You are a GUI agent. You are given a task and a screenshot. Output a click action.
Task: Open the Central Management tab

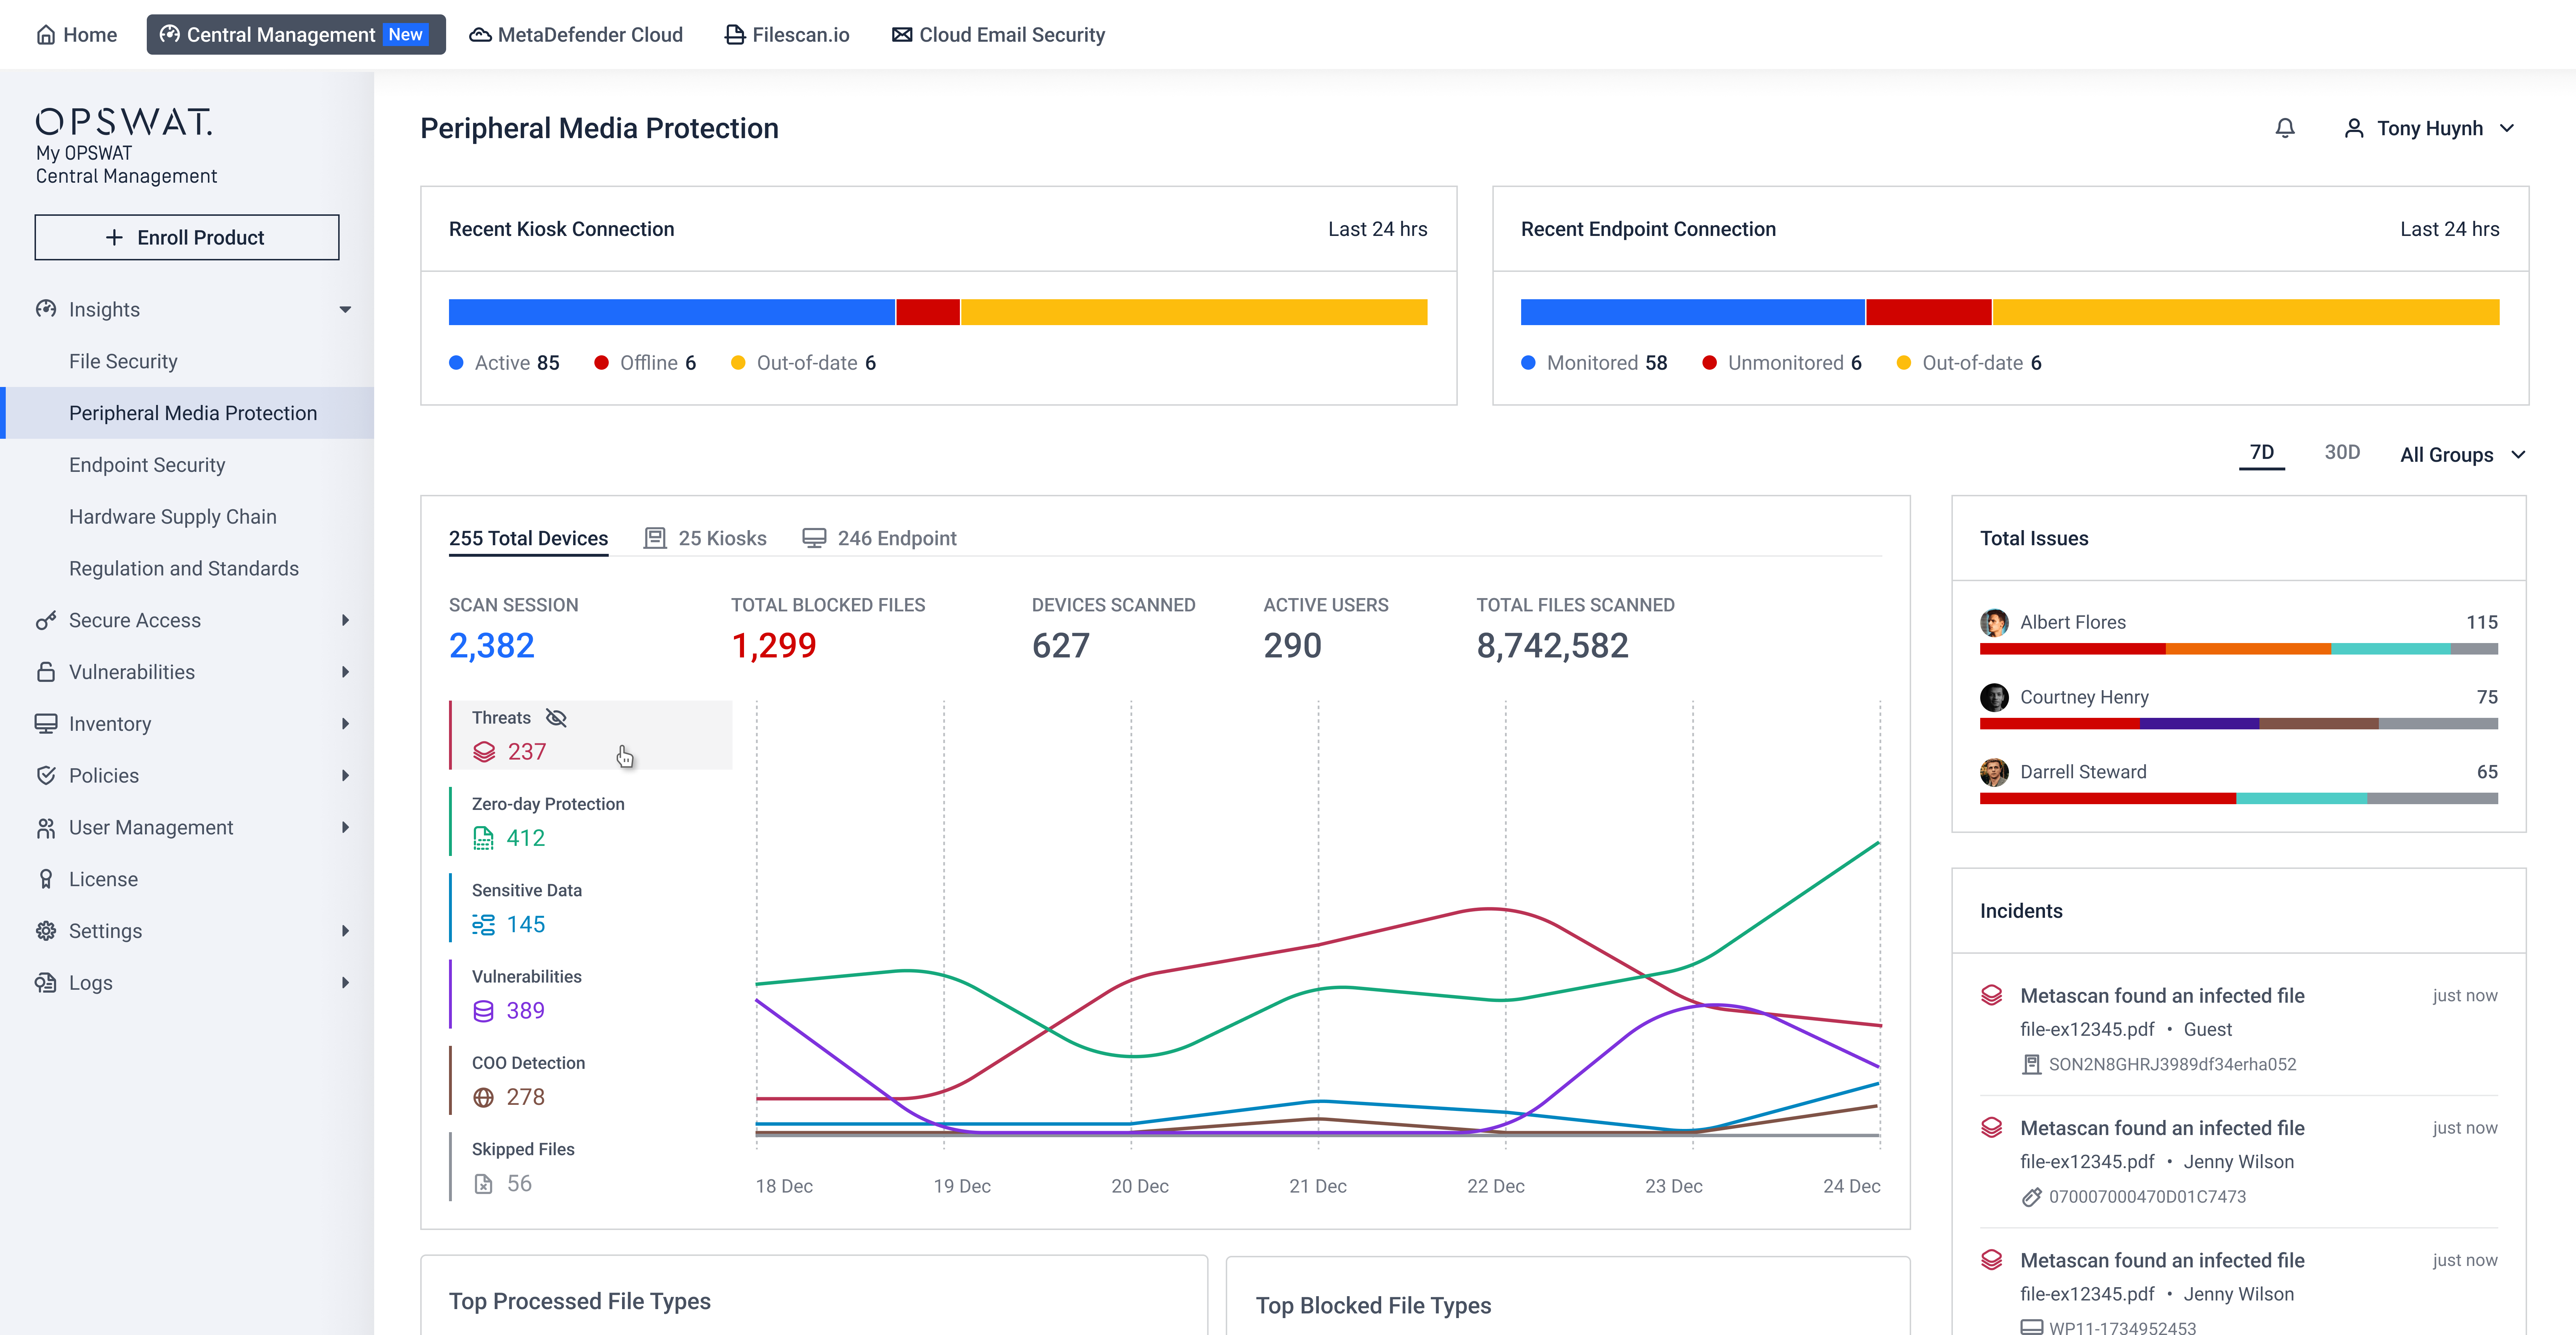click(296, 35)
